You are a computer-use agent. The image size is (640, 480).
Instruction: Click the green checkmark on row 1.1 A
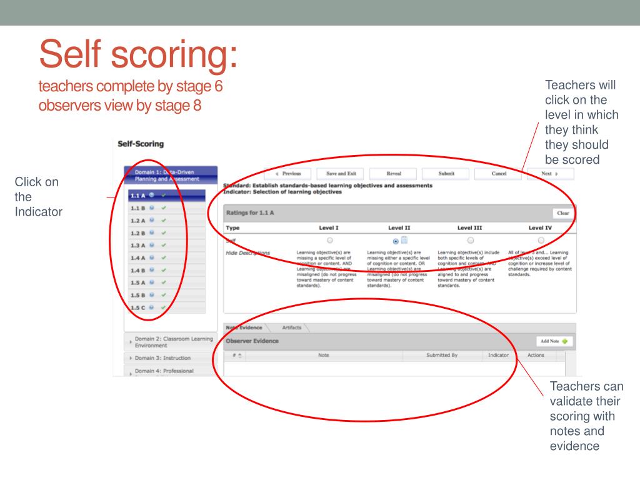(164, 196)
